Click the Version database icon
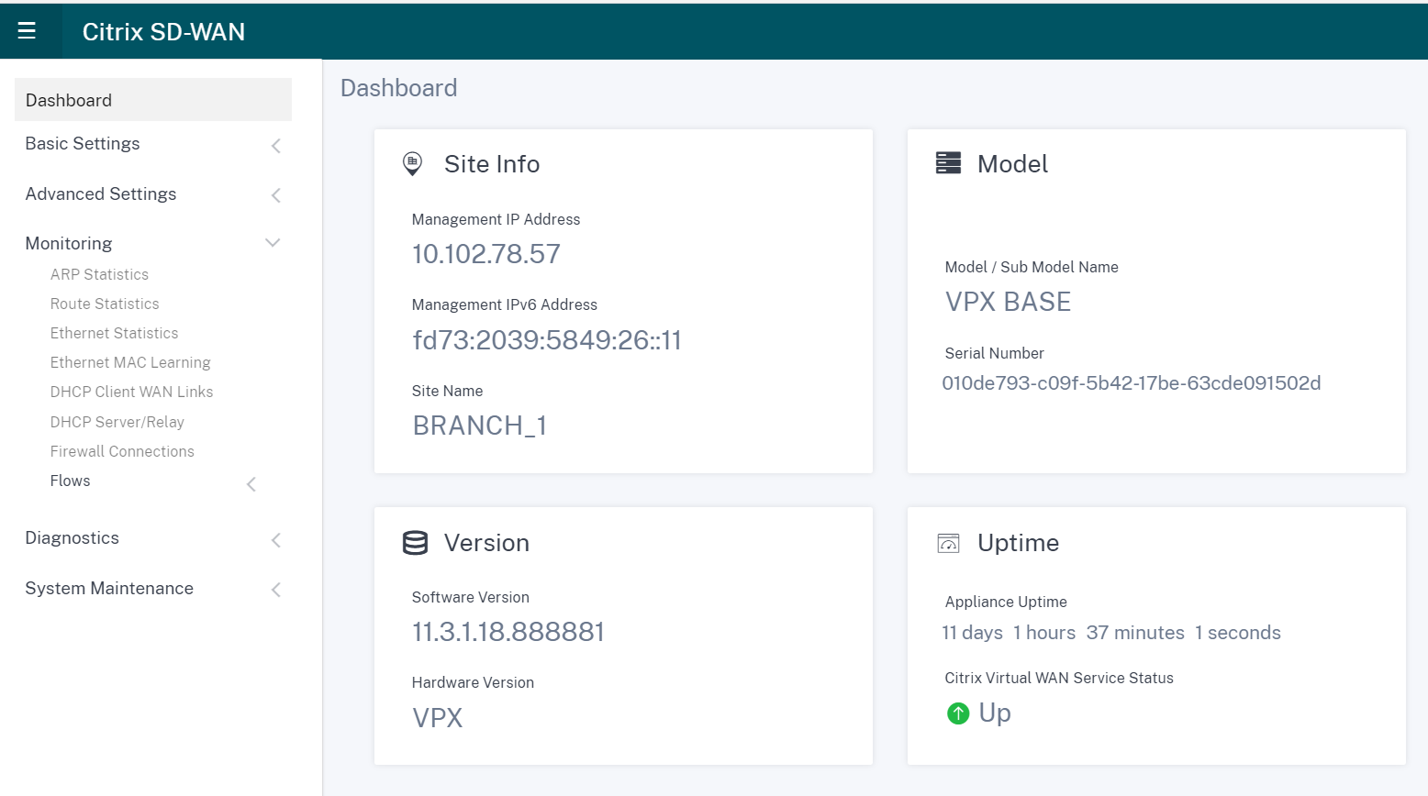Image resolution: width=1428 pixels, height=796 pixels. point(415,543)
